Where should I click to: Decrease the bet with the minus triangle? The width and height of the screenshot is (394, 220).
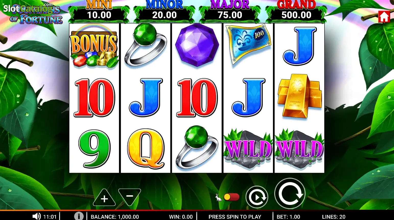pos(130,197)
